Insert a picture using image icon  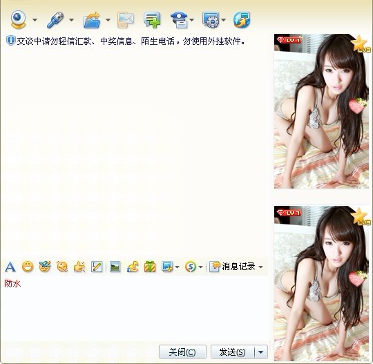pyautogui.click(x=115, y=267)
